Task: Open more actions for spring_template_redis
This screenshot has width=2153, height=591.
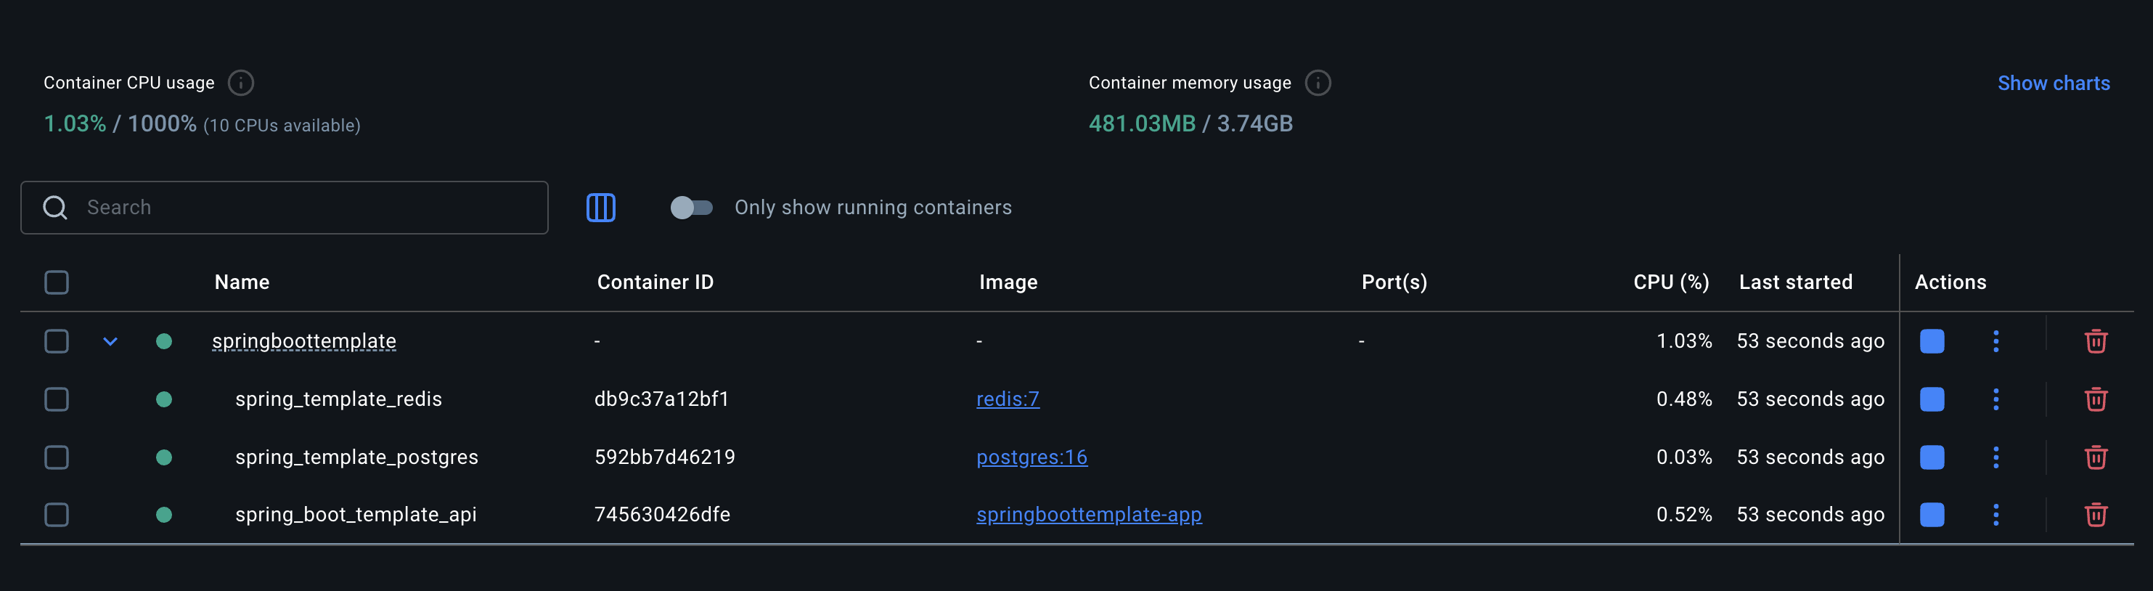Action: 1996,399
